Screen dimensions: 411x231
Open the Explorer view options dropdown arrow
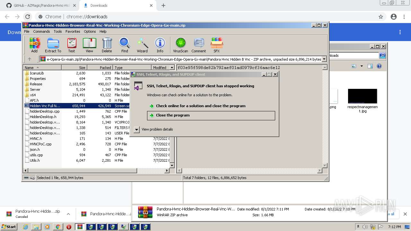tap(362, 66)
